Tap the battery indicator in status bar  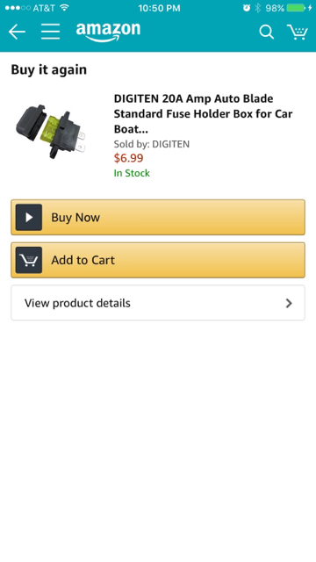[296, 8]
